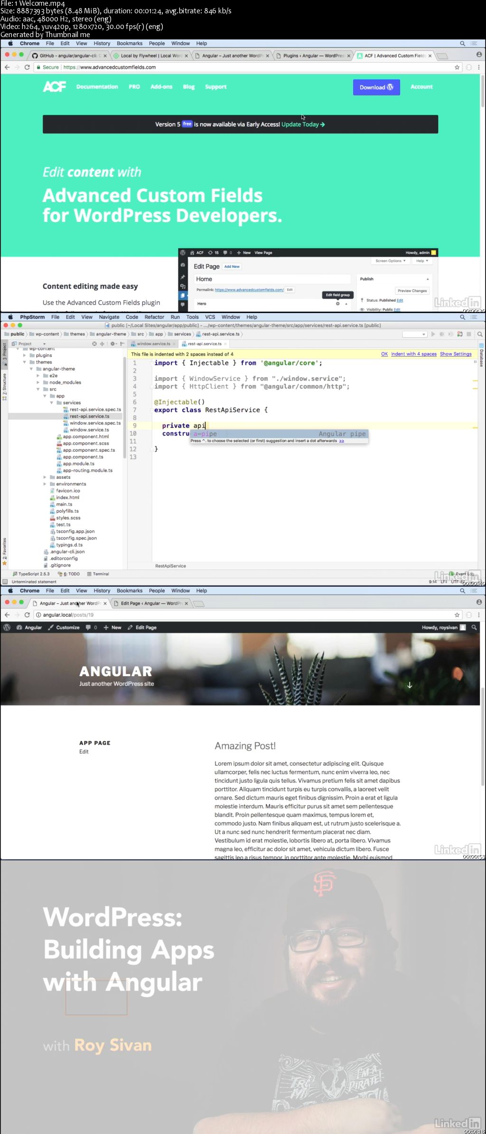Viewport: 486px width, 1134px height.
Task: Choose the a-pipe autocomplete suggestion
Action: click(279, 434)
